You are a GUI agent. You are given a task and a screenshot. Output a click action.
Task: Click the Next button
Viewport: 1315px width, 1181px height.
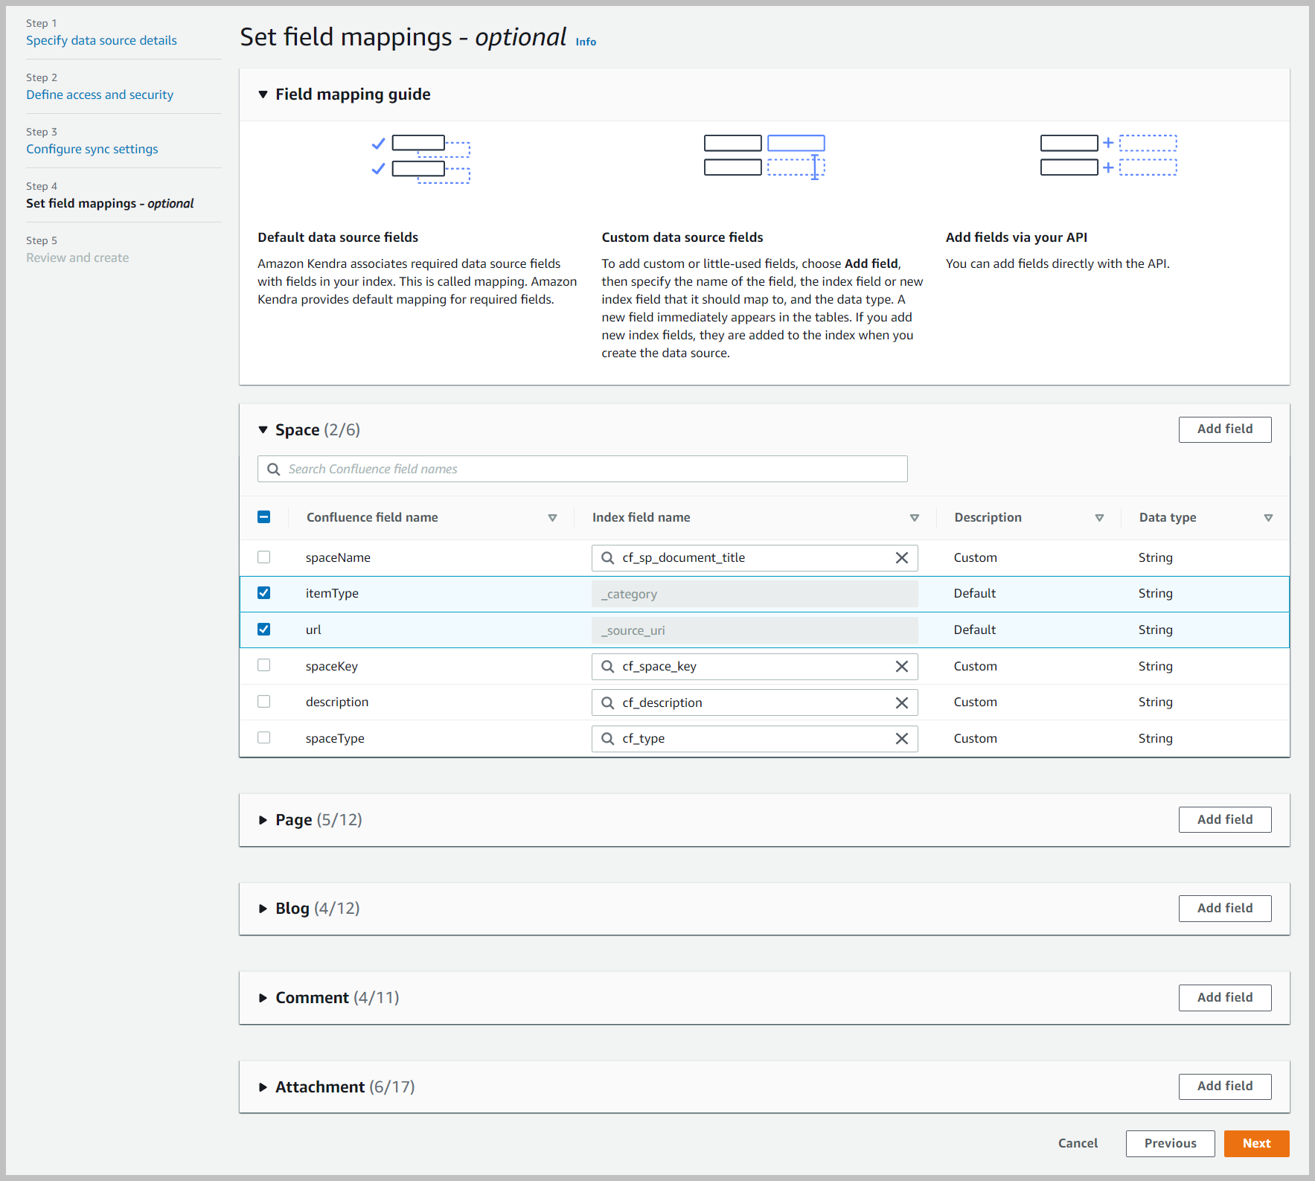pos(1256,1143)
